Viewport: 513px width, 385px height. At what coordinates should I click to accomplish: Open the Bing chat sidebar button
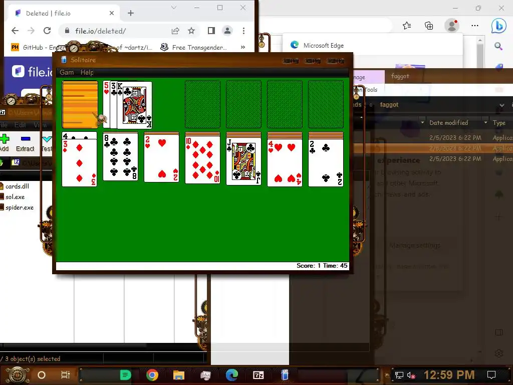[498, 26]
